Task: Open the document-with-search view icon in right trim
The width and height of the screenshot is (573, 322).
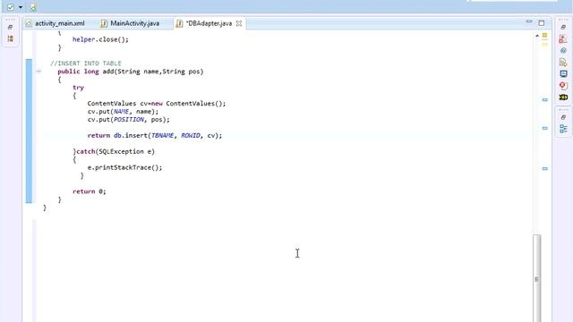Action: tap(563, 62)
